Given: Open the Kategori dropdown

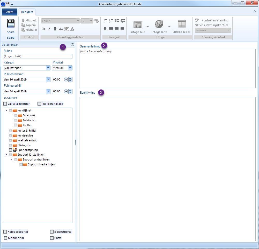Looking at the screenshot, I should (x=48, y=68).
